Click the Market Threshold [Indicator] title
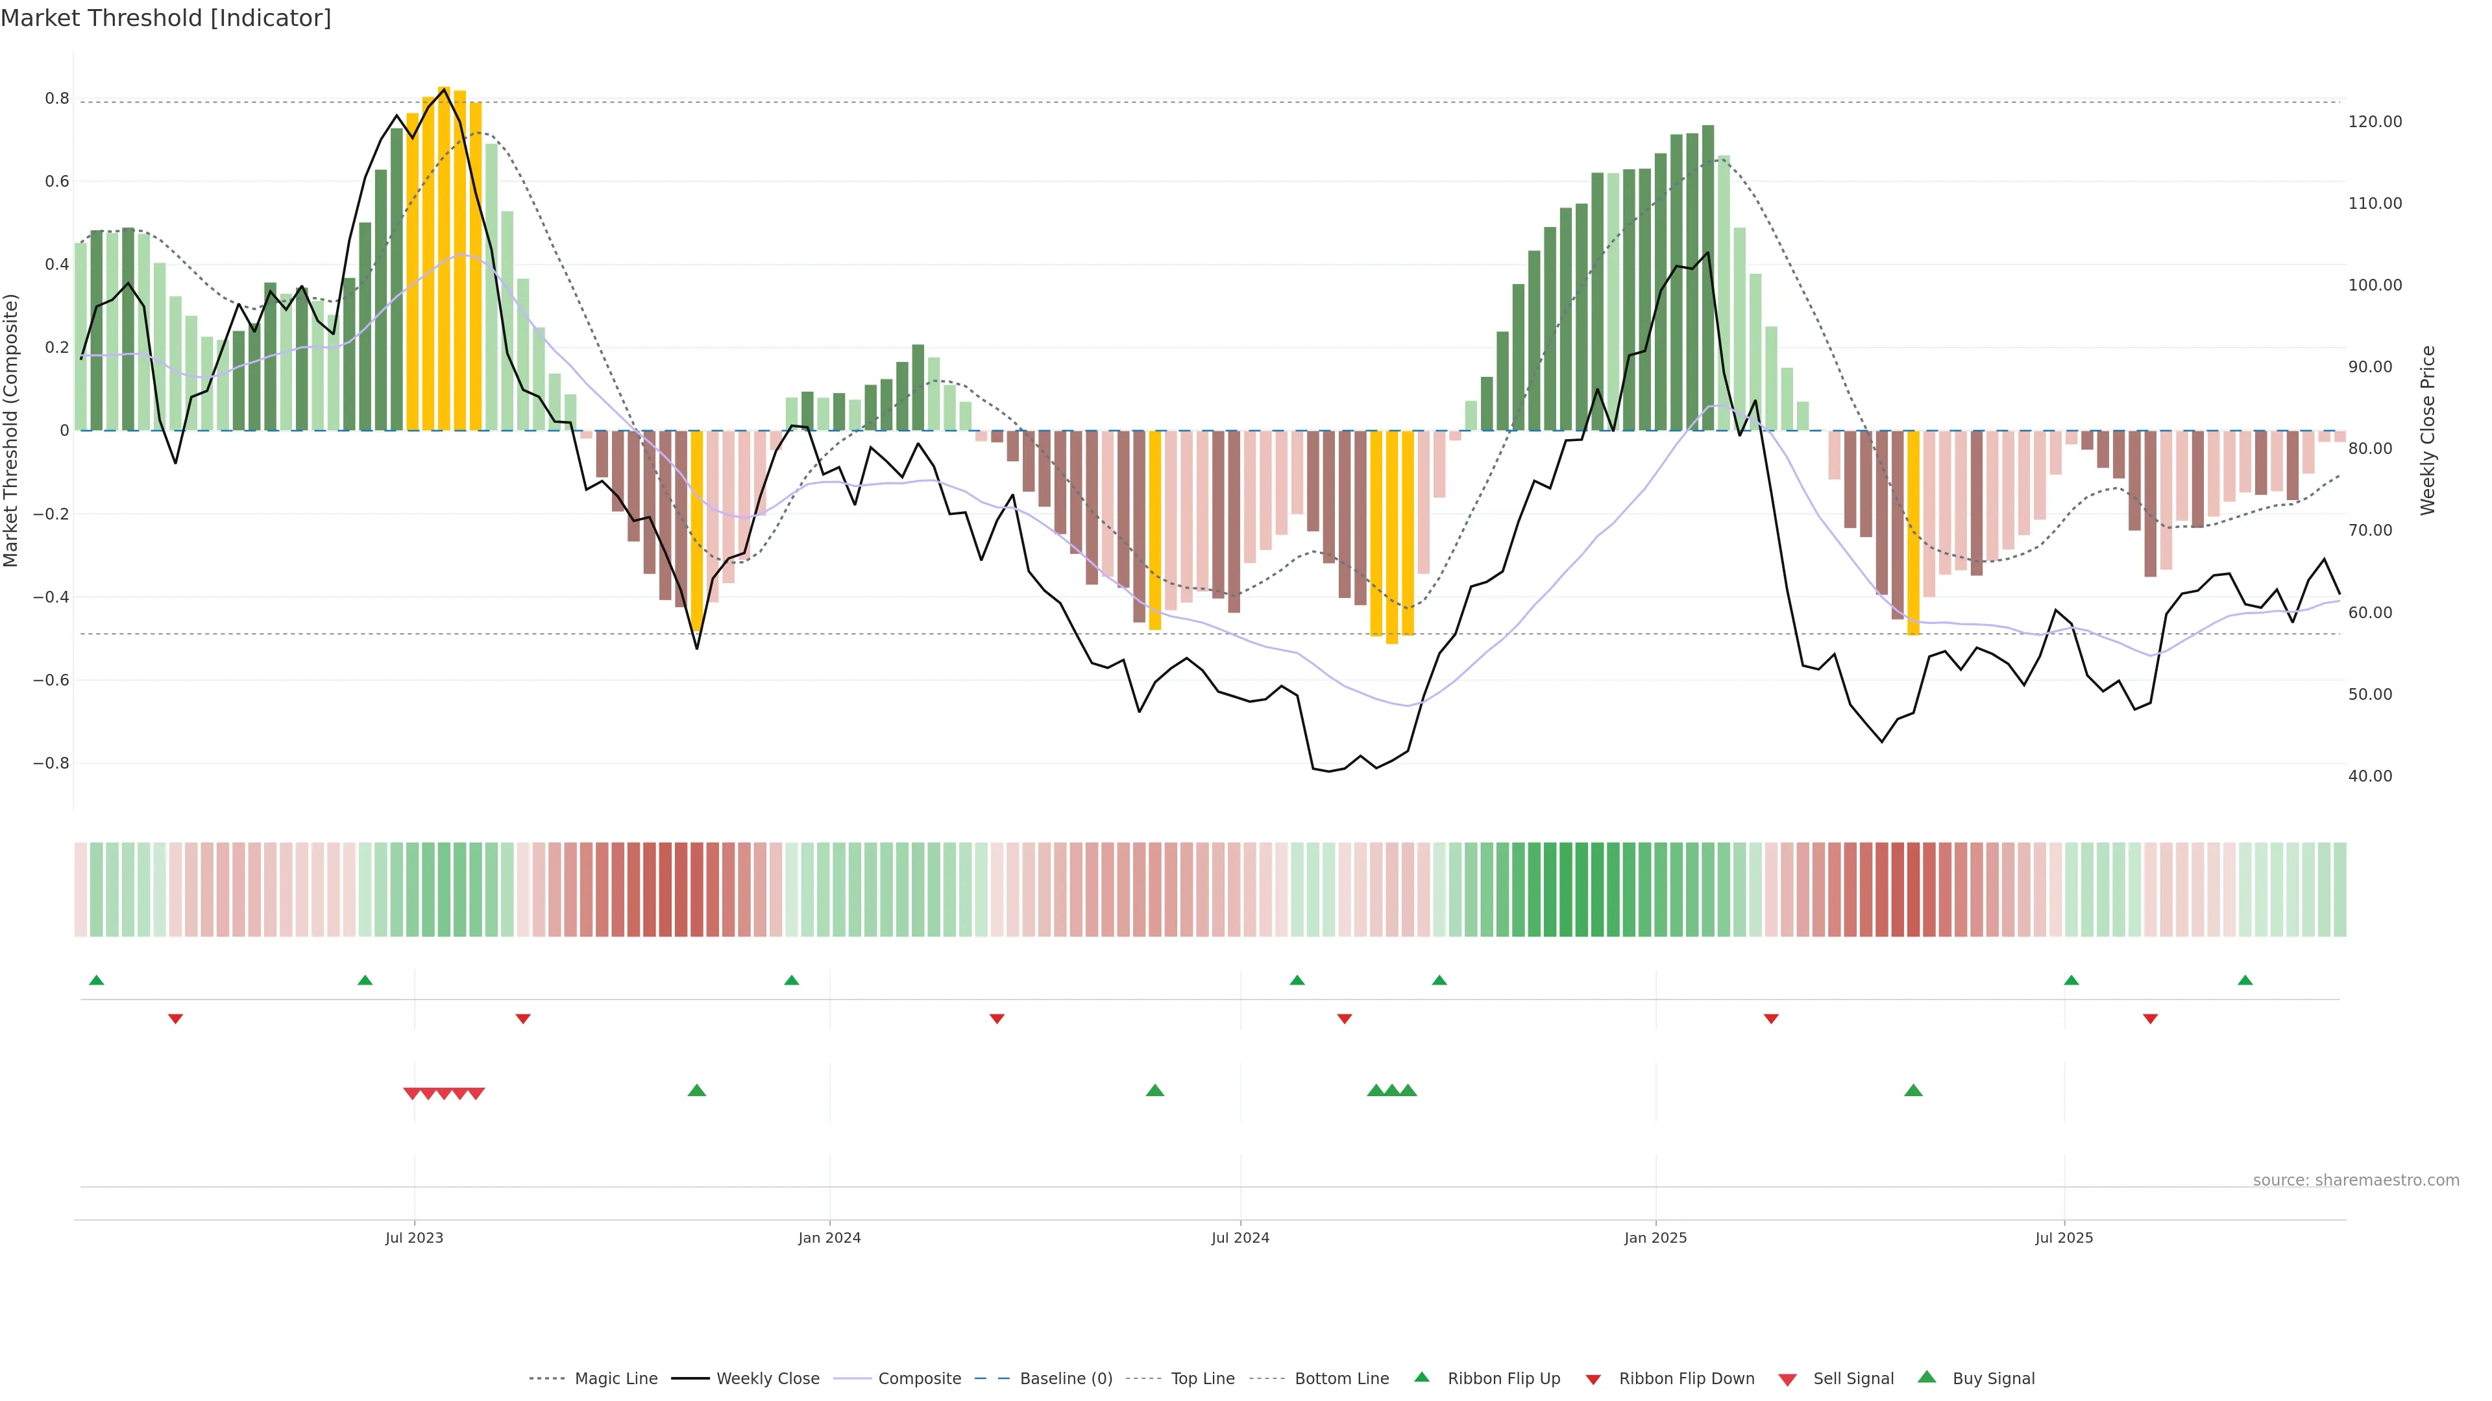This screenshot has height=1401, width=2492. click(165, 18)
